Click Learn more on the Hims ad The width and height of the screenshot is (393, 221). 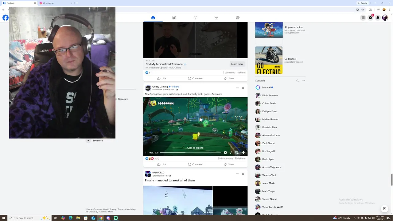(237, 64)
